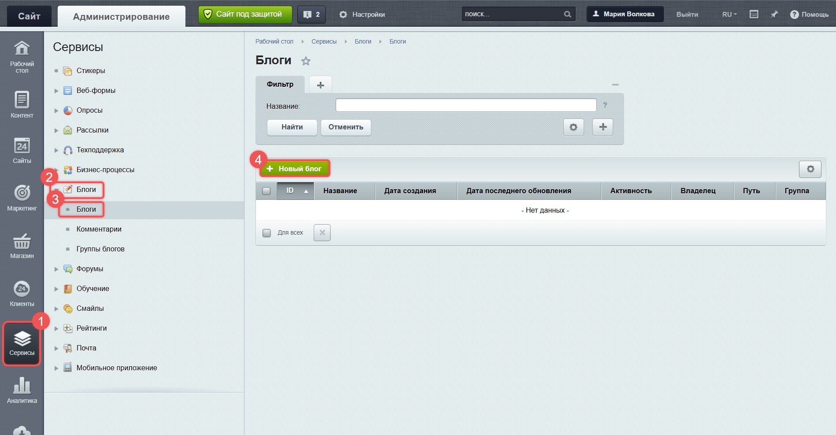Collapse the filter panel with minus
This screenshot has height=435, width=836.
615,85
